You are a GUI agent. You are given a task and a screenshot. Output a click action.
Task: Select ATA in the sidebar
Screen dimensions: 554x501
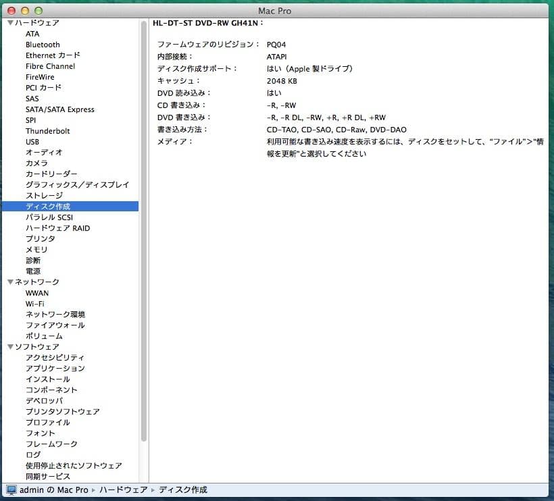tap(32, 33)
